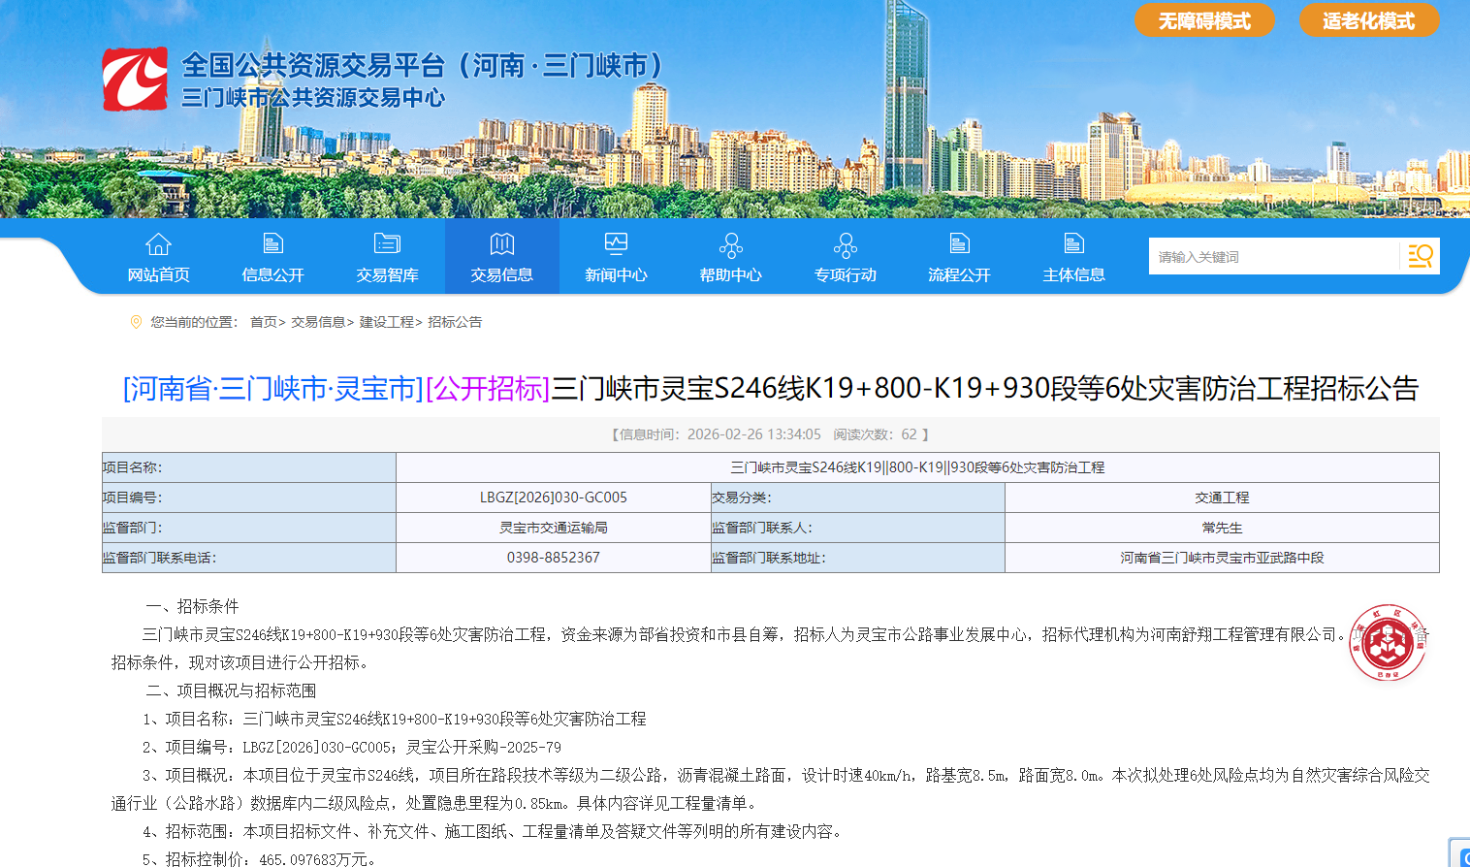Click the home icon above 网站首页
This screenshot has height=867, width=1470.
click(158, 243)
